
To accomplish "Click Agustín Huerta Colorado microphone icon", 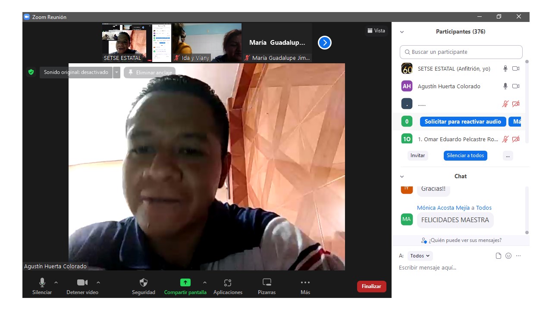I will (505, 86).
